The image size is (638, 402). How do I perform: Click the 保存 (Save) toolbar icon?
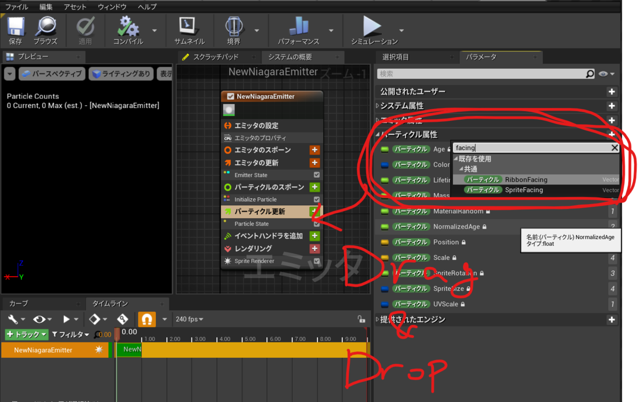[x=15, y=27]
